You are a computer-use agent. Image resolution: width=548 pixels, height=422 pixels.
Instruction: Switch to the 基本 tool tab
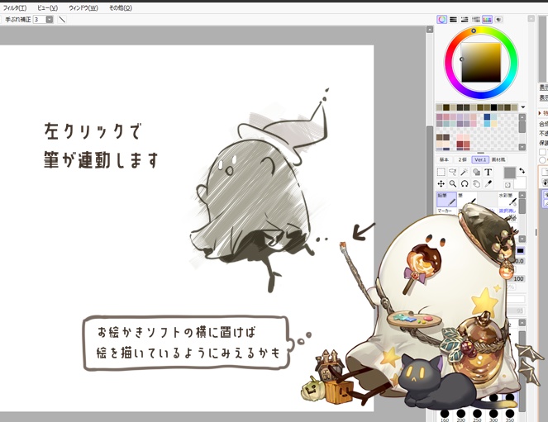pos(444,159)
